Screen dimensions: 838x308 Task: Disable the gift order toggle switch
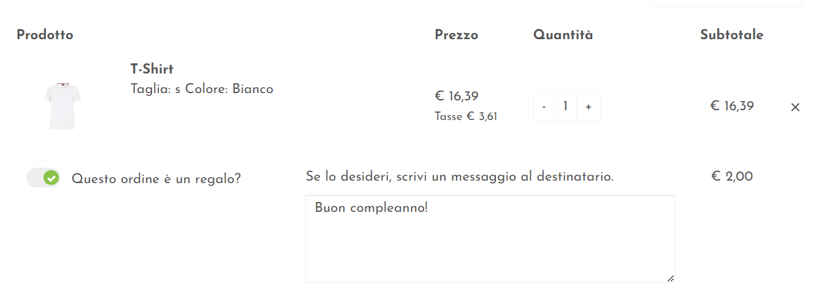pyautogui.click(x=44, y=178)
